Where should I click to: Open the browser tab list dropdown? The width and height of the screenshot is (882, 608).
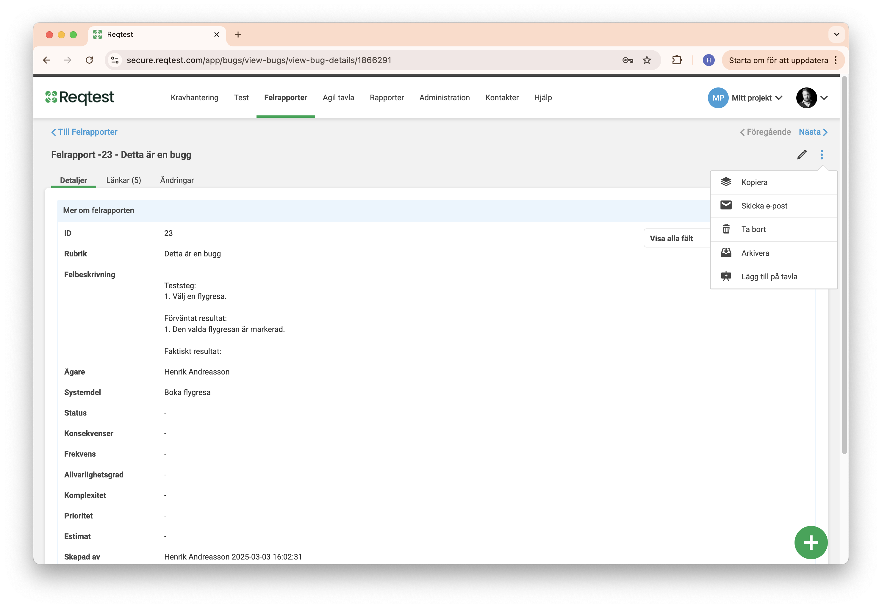tap(837, 35)
